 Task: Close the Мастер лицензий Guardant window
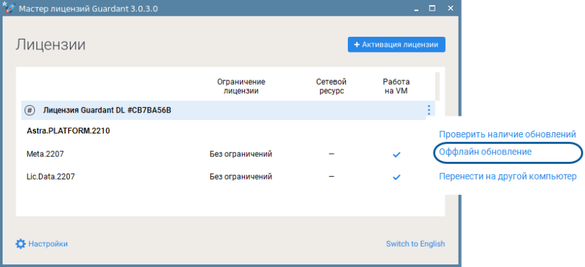click(449, 9)
